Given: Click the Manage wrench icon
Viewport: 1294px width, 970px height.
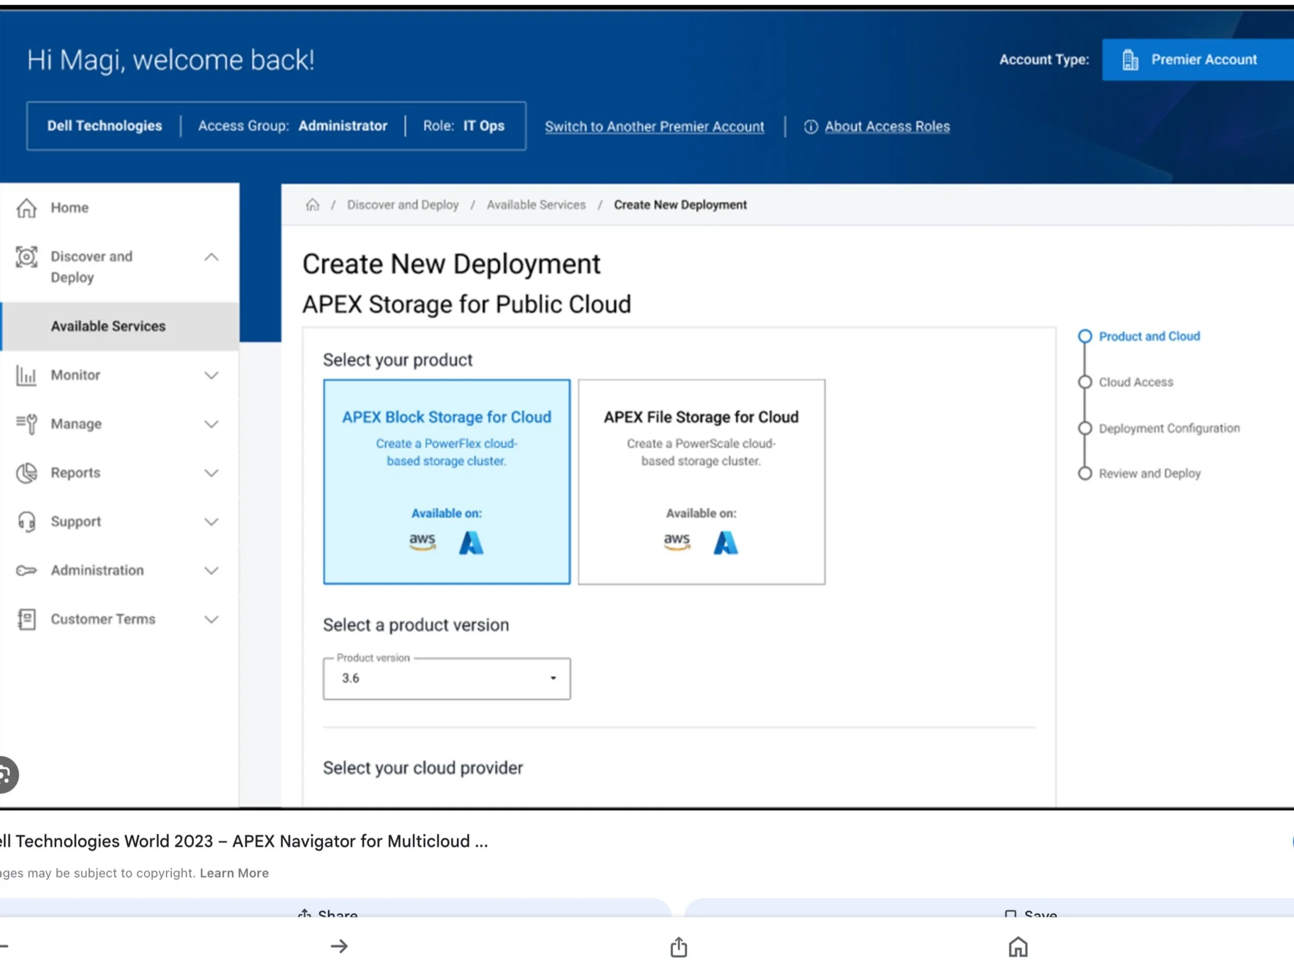Looking at the screenshot, I should click(26, 424).
